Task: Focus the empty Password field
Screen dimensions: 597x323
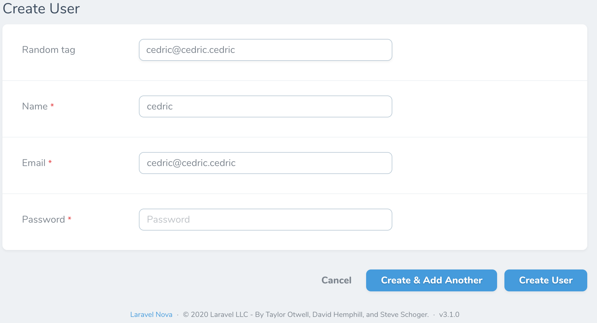Action: (265, 220)
